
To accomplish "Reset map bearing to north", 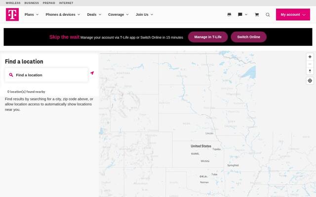I will 310,71.
